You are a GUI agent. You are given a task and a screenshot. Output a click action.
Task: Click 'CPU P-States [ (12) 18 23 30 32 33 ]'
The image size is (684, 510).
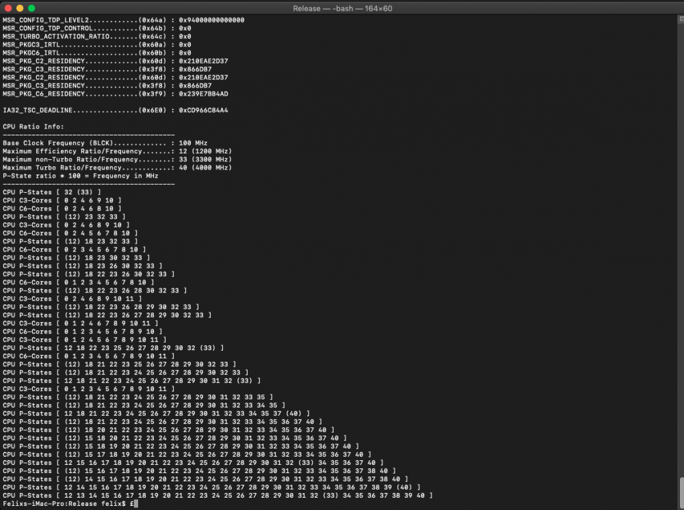point(77,258)
